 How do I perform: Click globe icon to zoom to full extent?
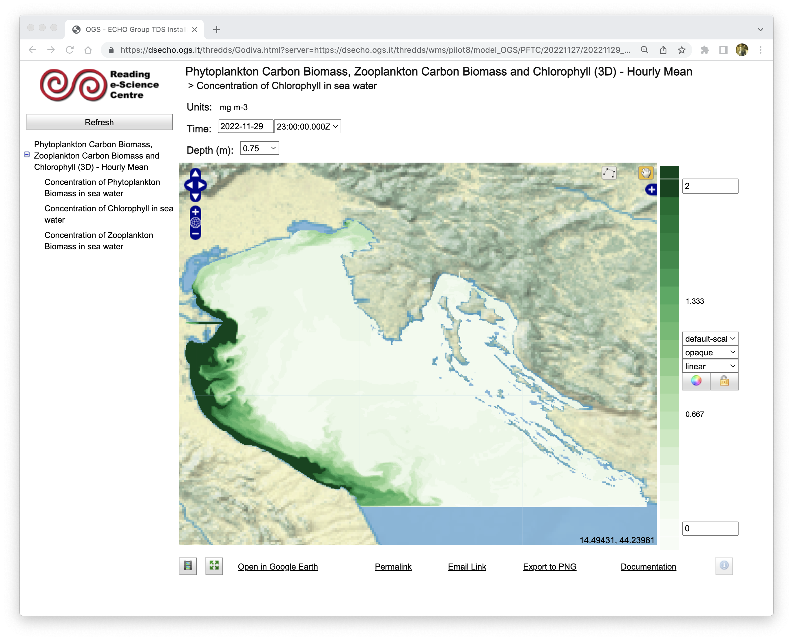(195, 223)
